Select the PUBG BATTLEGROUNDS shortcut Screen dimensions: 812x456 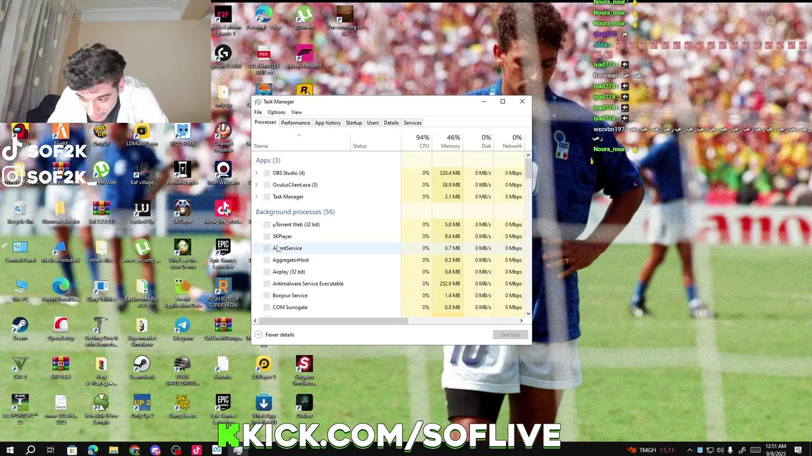click(183, 370)
